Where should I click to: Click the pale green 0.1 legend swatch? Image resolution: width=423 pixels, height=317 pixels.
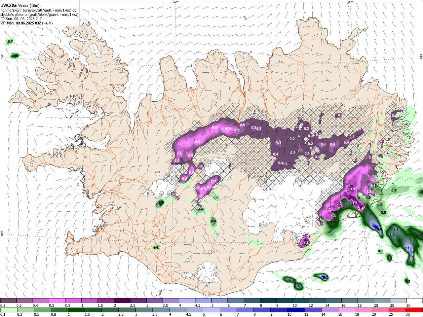point(8,310)
